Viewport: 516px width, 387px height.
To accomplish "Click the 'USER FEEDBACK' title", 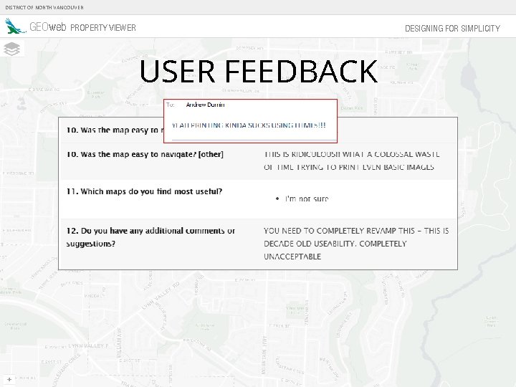I will tap(258, 72).
